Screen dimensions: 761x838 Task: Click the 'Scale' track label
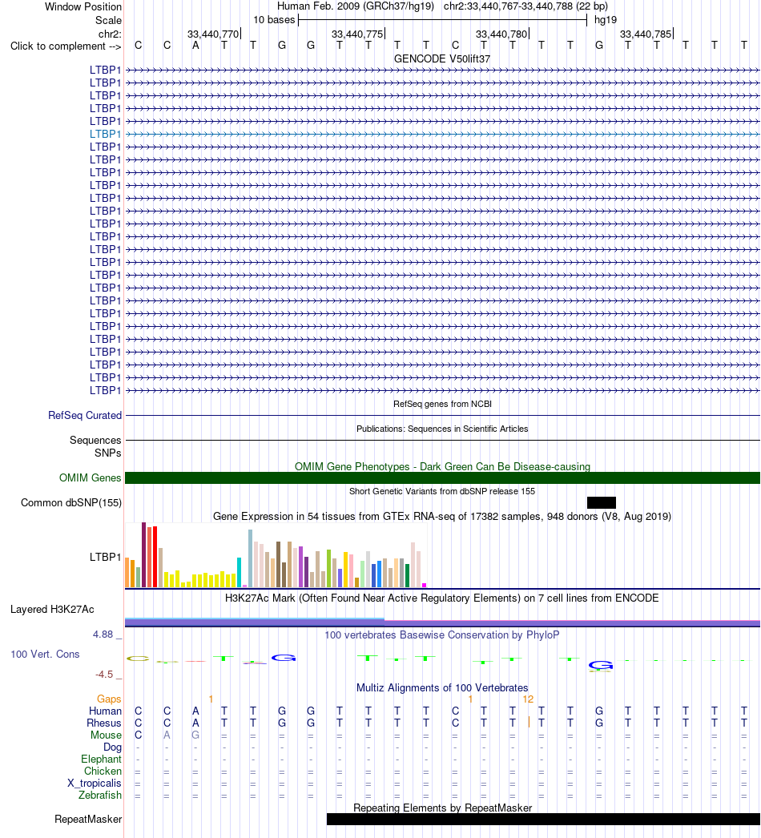[x=108, y=20]
